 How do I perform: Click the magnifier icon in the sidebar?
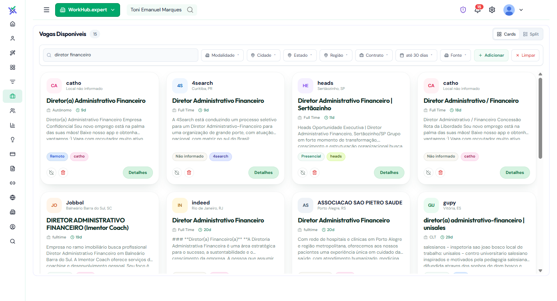tap(13, 241)
